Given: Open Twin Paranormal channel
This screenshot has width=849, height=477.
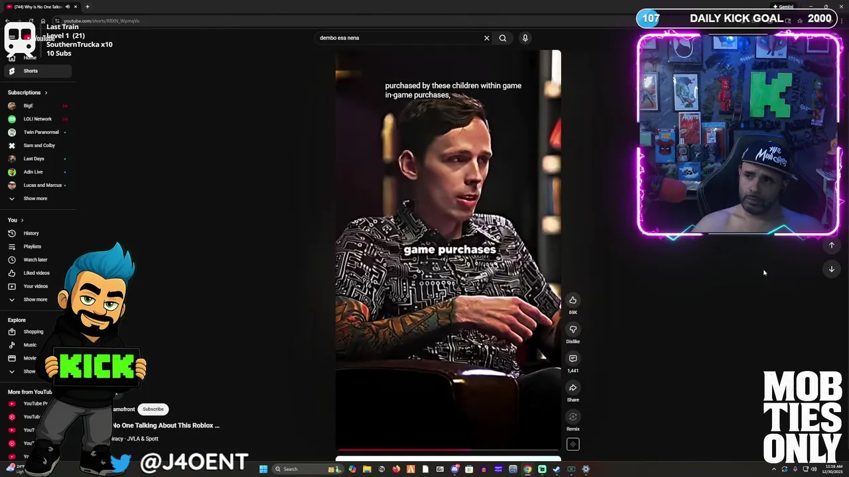Looking at the screenshot, I should tap(41, 132).
